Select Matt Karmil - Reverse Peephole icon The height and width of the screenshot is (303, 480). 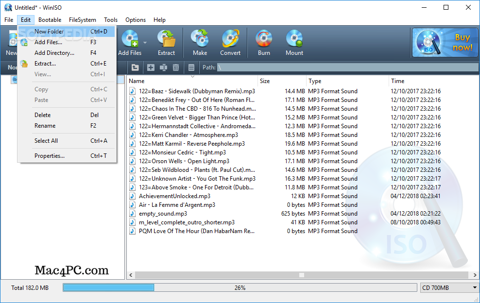click(x=132, y=144)
